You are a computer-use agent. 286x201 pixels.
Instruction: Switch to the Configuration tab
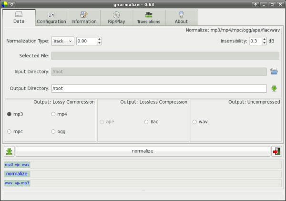click(51, 18)
